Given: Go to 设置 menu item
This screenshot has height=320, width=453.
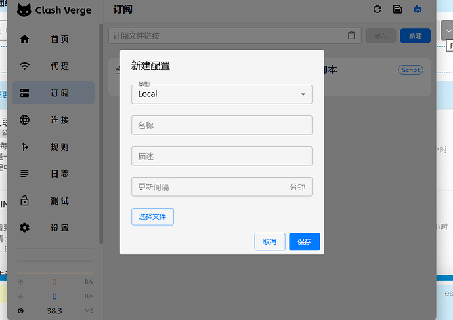Looking at the screenshot, I should click(53, 228).
